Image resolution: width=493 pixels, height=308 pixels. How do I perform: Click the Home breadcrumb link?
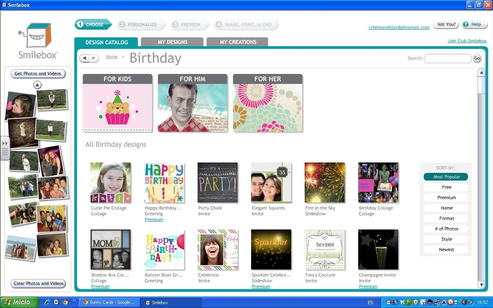click(112, 57)
